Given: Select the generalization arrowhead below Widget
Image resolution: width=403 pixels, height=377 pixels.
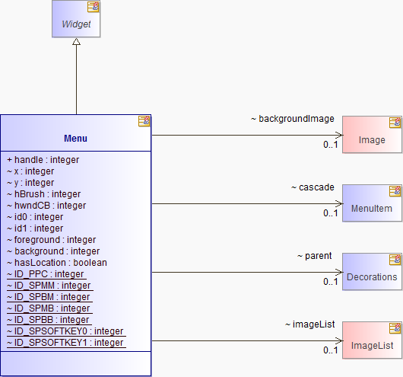Looking at the screenshot, I should pos(76,41).
